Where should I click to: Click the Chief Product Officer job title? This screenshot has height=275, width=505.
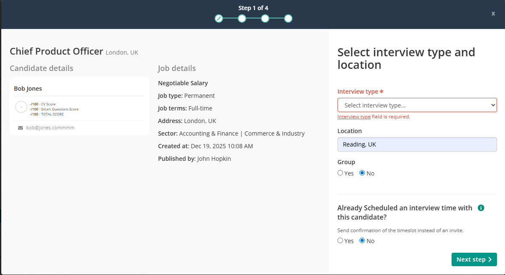pyautogui.click(x=56, y=52)
